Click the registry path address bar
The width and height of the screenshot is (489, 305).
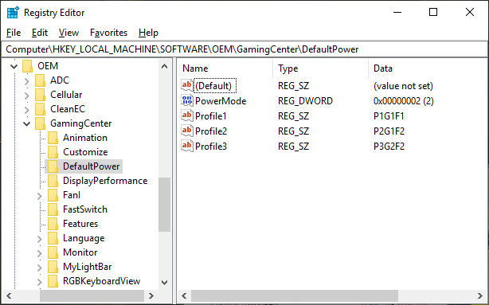[x=244, y=49]
